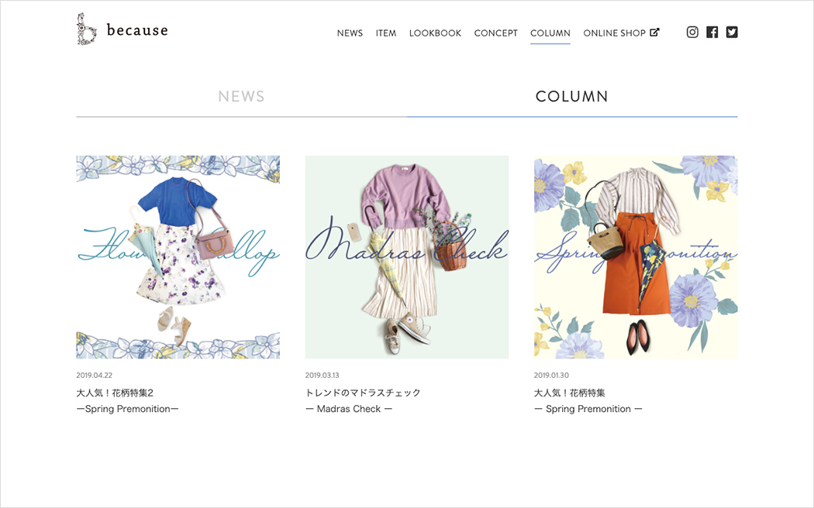Viewport: 814px width, 508px height.
Task: Click the title トレンドのマドラスチェック
Action: 363,393
